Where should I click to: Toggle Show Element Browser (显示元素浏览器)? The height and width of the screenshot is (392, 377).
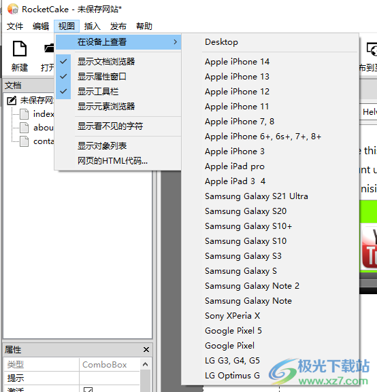pyautogui.click(x=118, y=107)
